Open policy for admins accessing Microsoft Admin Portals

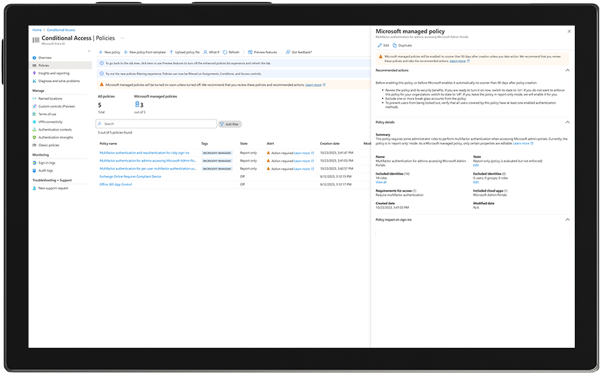coord(148,161)
